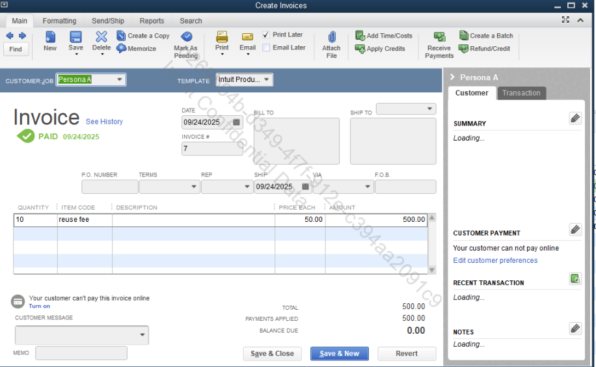Expand the Terms dropdown
The width and height of the screenshot is (596, 367).
pyautogui.click(x=194, y=187)
